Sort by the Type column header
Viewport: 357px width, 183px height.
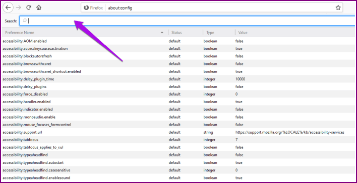click(218, 33)
